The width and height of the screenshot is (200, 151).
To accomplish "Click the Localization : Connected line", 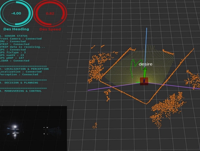I will [21, 72].
